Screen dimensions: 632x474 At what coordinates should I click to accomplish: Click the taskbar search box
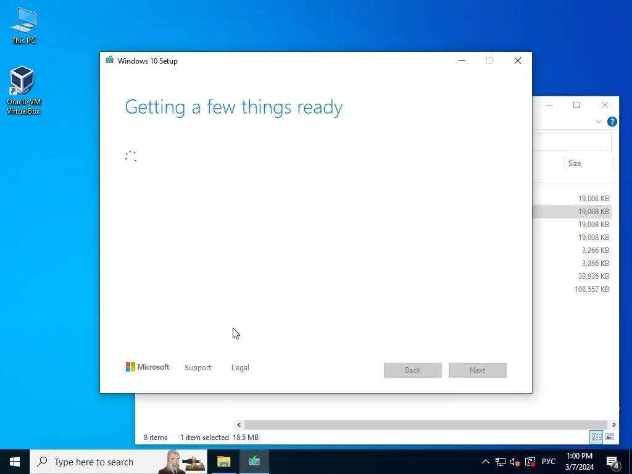point(118,462)
